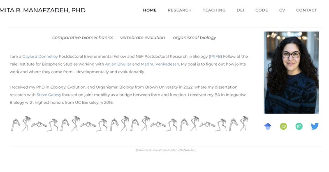Open the Twitter bird icon
This screenshot has height=172, width=329.
click(315, 126)
